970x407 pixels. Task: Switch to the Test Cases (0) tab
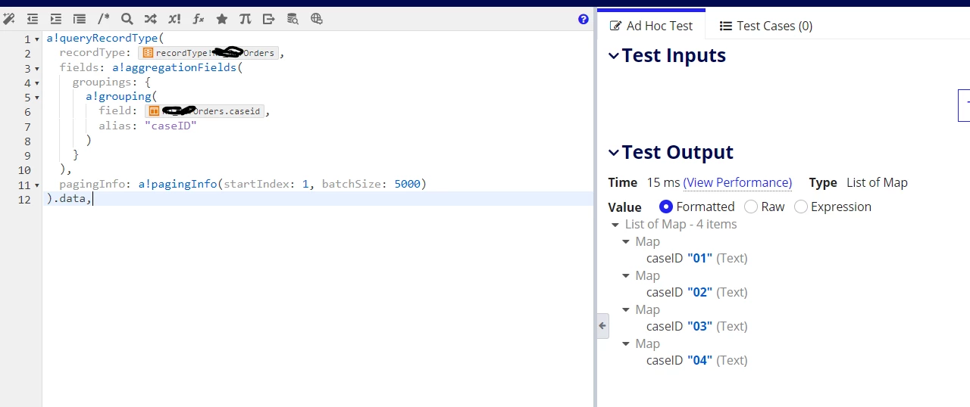tap(765, 26)
